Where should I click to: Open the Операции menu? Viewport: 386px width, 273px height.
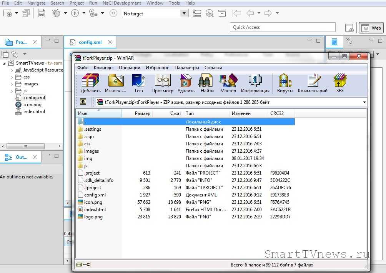pyautogui.click(x=129, y=68)
